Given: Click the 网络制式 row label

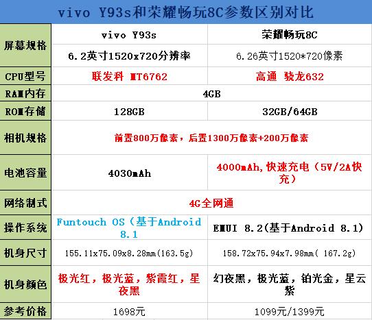Looking at the screenshot, I should point(25,203).
